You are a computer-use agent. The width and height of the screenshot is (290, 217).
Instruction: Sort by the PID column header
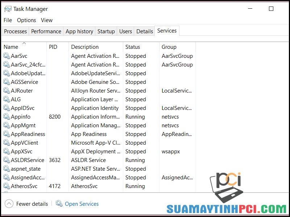click(58, 47)
